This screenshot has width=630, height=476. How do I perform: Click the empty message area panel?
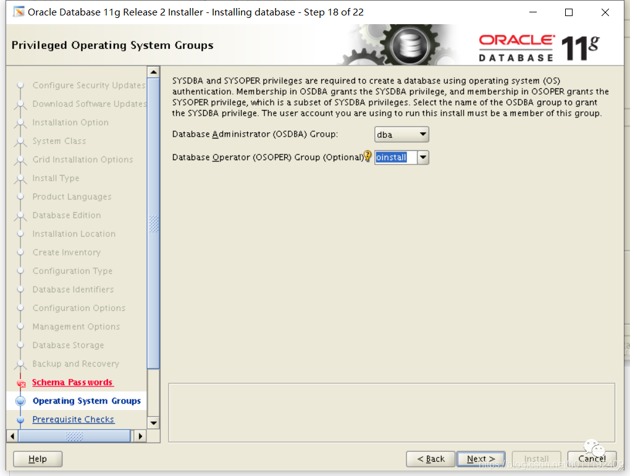coord(392,412)
